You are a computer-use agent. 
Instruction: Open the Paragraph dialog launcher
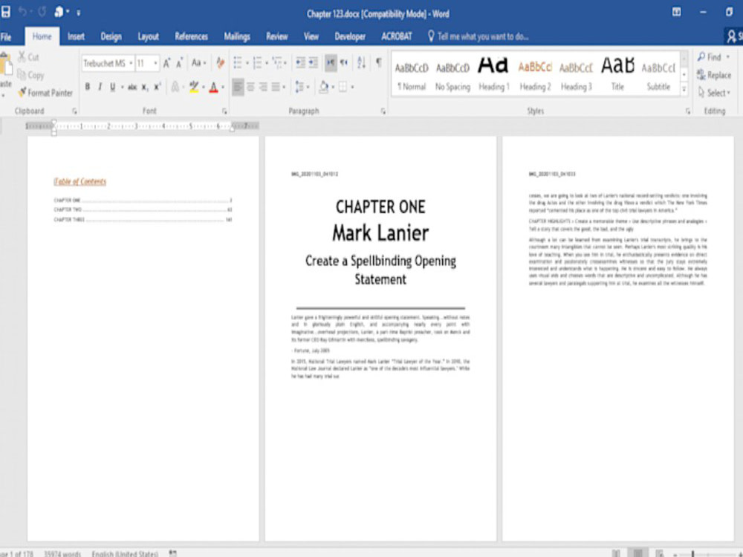383,111
